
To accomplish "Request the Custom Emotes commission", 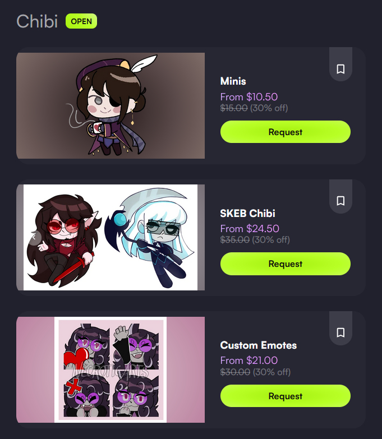I will click(286, 396).
